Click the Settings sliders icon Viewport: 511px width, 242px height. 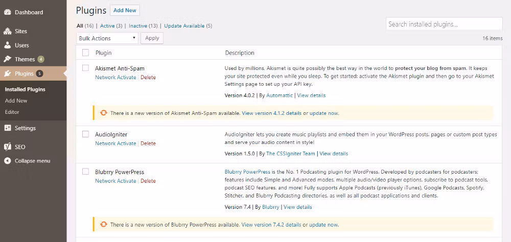pos(8,128)
